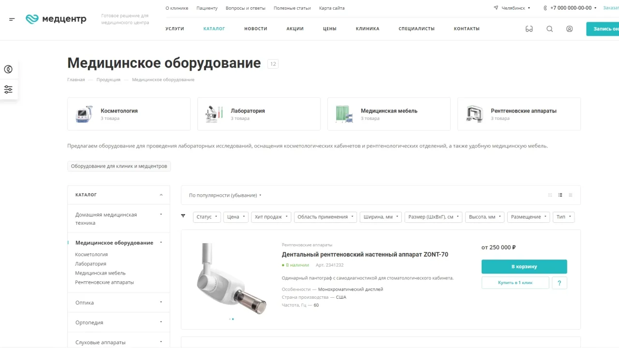619x348 pixels.
Task: Open the Размер (ШхВхГ), см filter
Action: 433,217
